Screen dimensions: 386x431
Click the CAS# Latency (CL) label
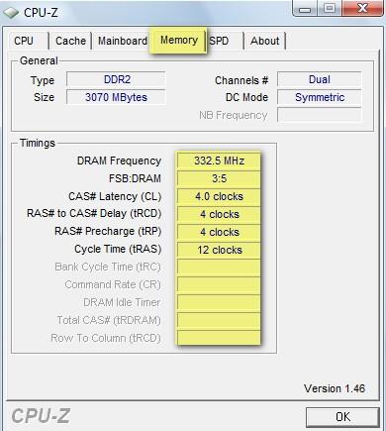tap(115, 196)
